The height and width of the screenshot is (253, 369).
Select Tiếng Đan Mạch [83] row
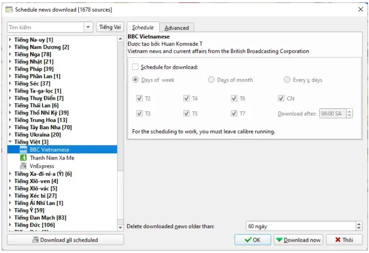pyautogui.click(x=62, y=217)
